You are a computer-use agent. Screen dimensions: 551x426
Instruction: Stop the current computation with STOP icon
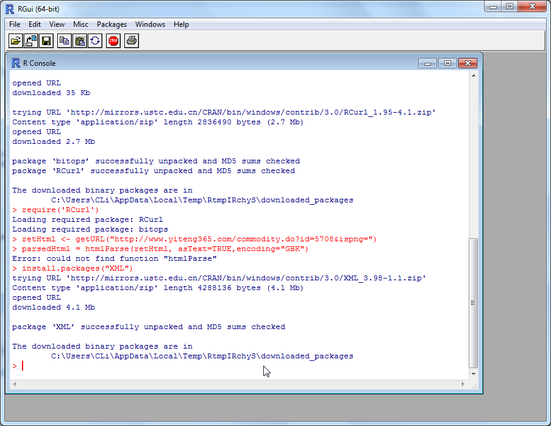coord(113,40)
